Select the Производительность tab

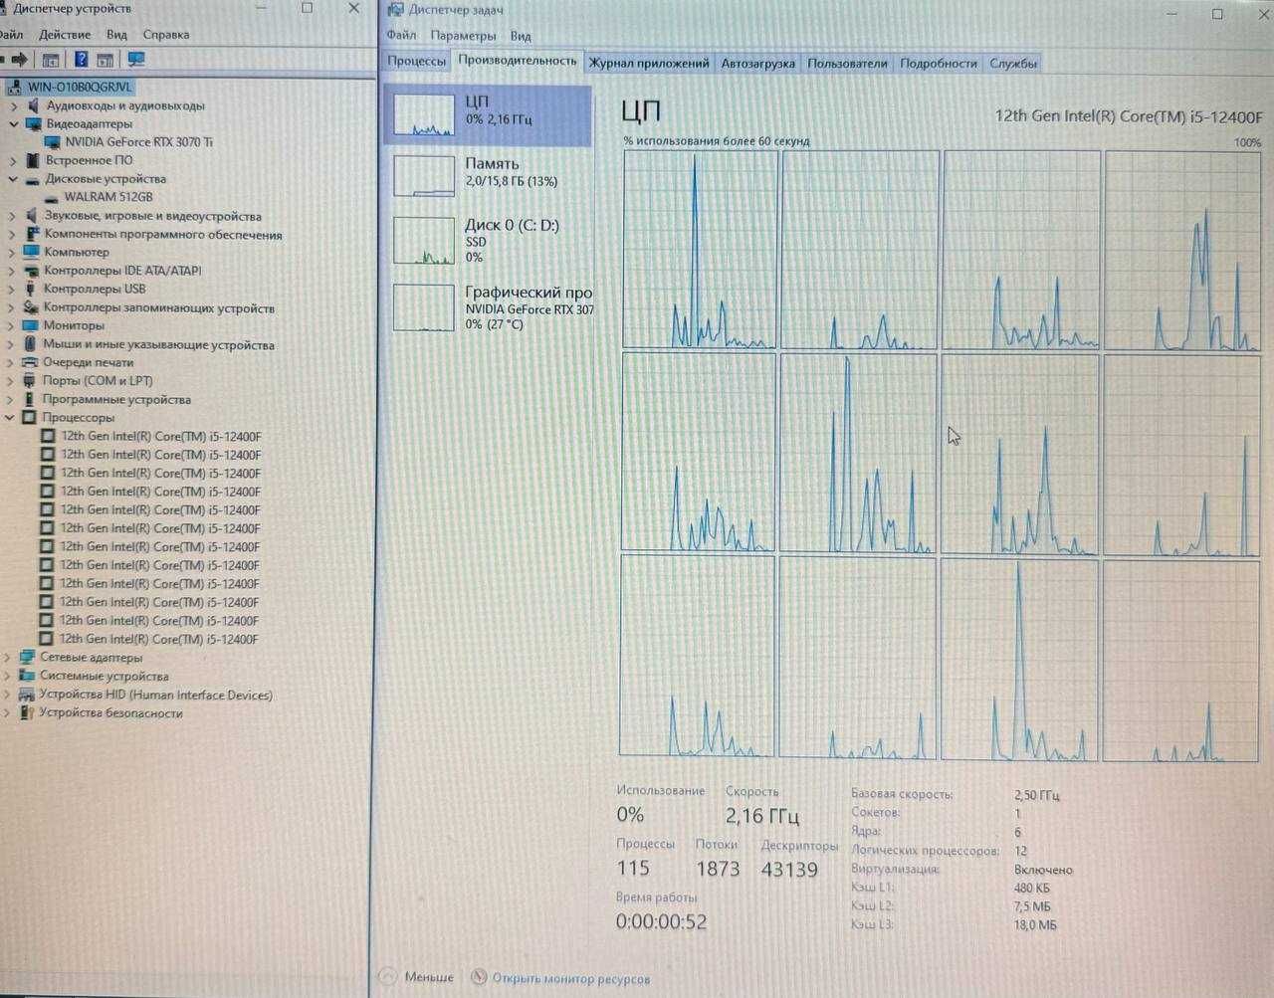[518, 61]
